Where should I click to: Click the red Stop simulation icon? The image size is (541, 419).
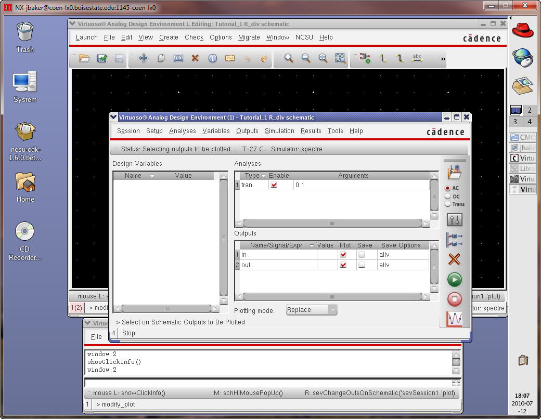(x=455, y=299)
